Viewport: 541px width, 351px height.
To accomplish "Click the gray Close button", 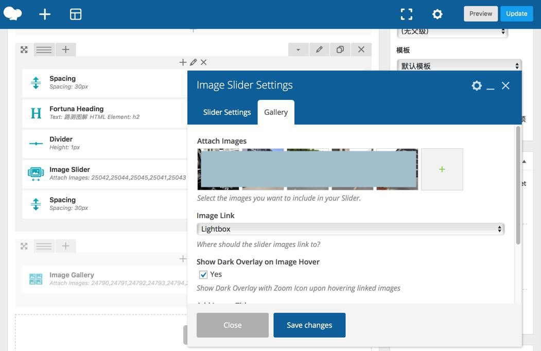I will click(x=233, y=325).
